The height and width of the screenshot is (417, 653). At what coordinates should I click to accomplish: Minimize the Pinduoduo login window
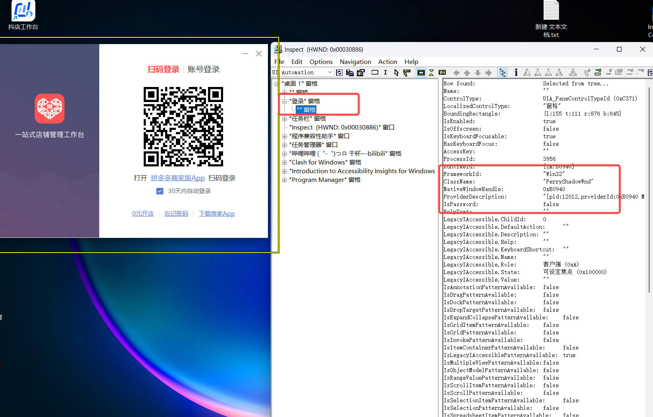pos(245,54)
